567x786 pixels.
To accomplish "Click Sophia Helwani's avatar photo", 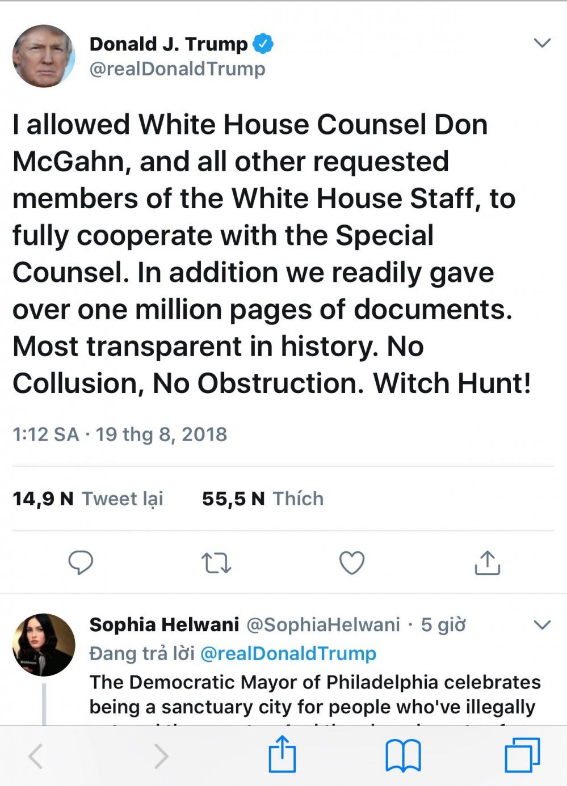I will click(44, 645).
